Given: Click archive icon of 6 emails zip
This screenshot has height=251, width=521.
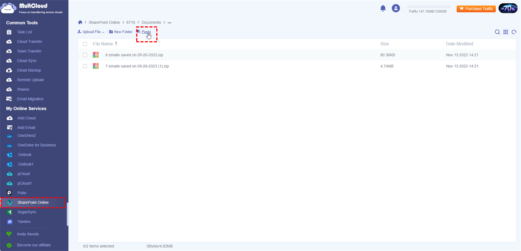Looking at the screenshot, I should (x=96, y=55).
